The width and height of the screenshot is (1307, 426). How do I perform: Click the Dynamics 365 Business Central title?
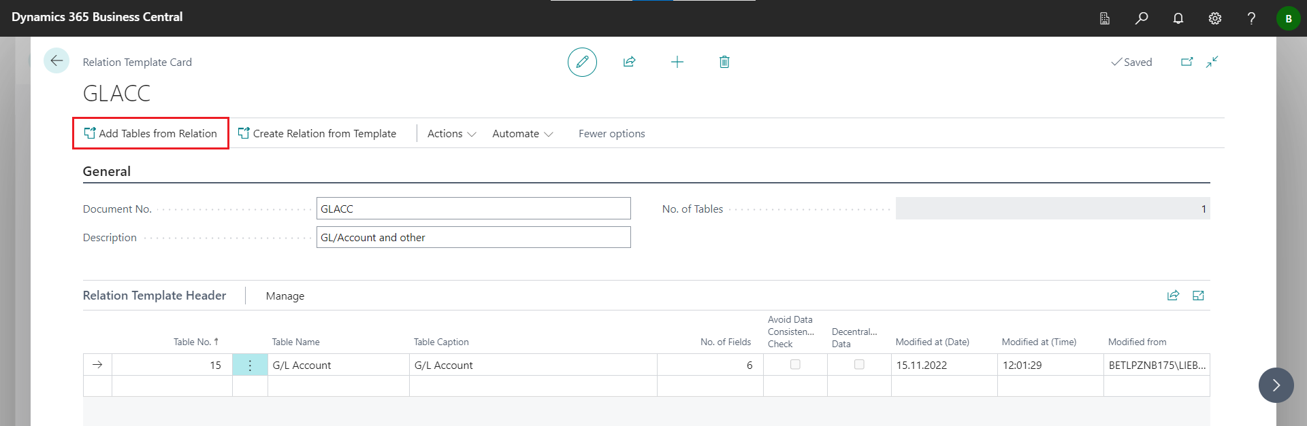tap(97, 17)
